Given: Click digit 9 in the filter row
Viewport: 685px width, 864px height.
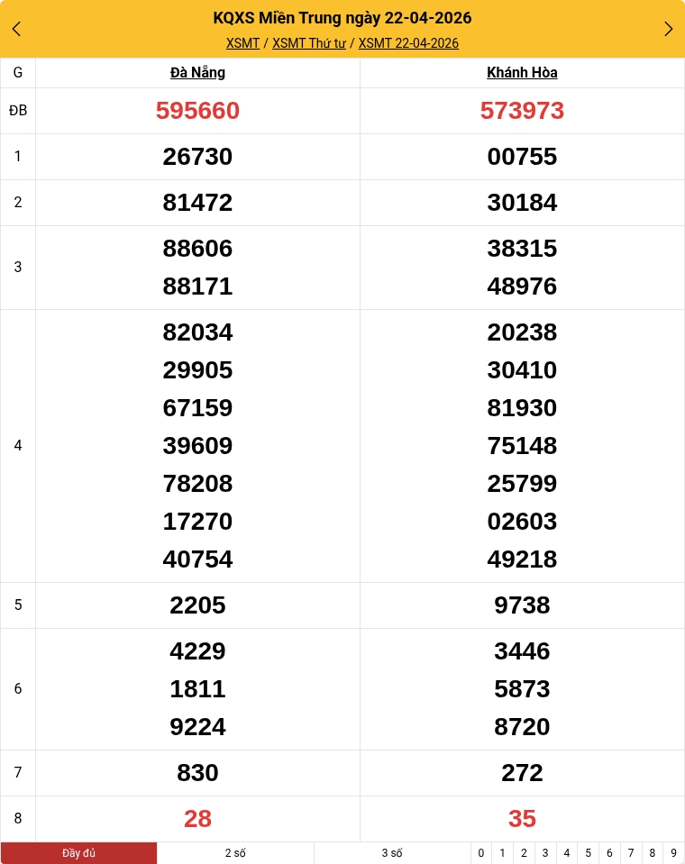Looking at the screenshot, I should pyautogui.click(x=673, y=853).
